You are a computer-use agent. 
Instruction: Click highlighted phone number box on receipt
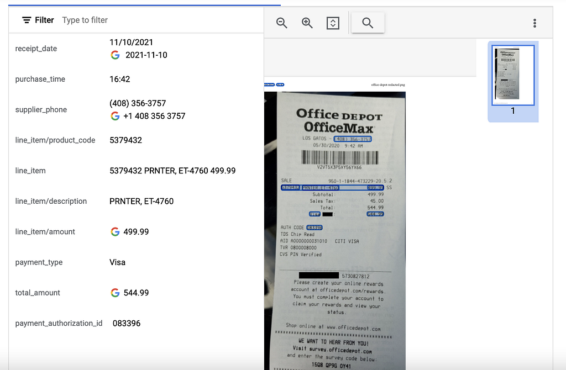tap(353, 139)
